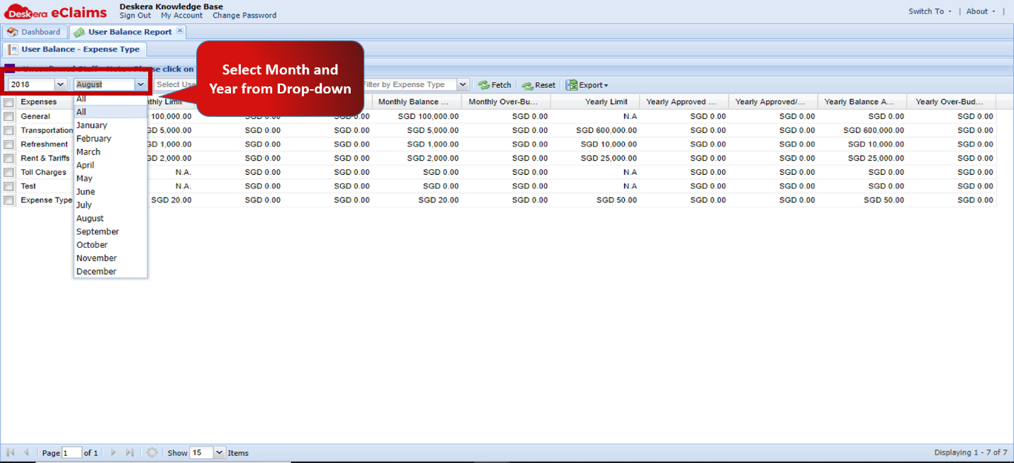Click the Reset icon next to Fetch
Viewport: 1014px width, 463px height.
tap(528, 84)
